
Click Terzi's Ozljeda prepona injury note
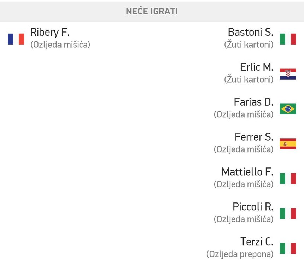pyautogui.click(x=240, y=254)
